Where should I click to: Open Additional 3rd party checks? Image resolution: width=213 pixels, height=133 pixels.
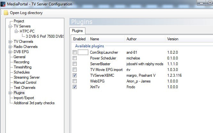point(34,103)
